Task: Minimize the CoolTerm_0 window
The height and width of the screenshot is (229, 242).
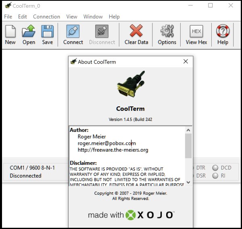Action: click(x=190, y=5)
